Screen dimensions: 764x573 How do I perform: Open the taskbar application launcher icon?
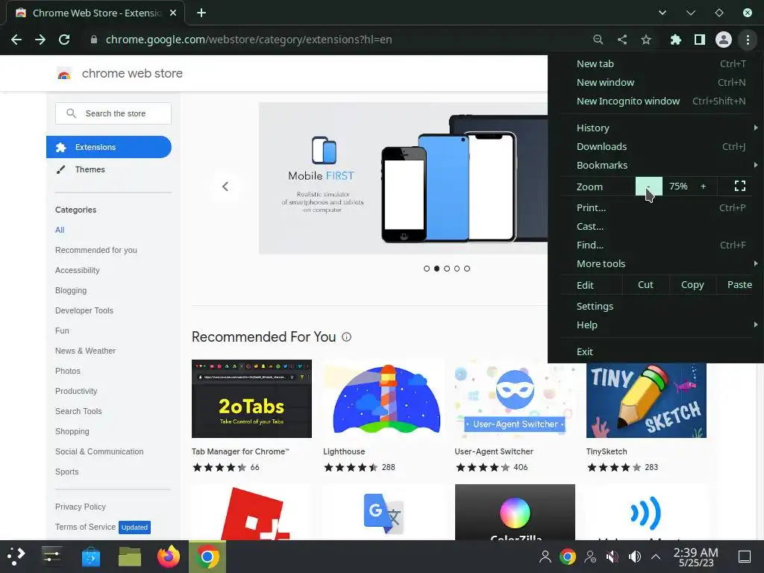point(16,557)
